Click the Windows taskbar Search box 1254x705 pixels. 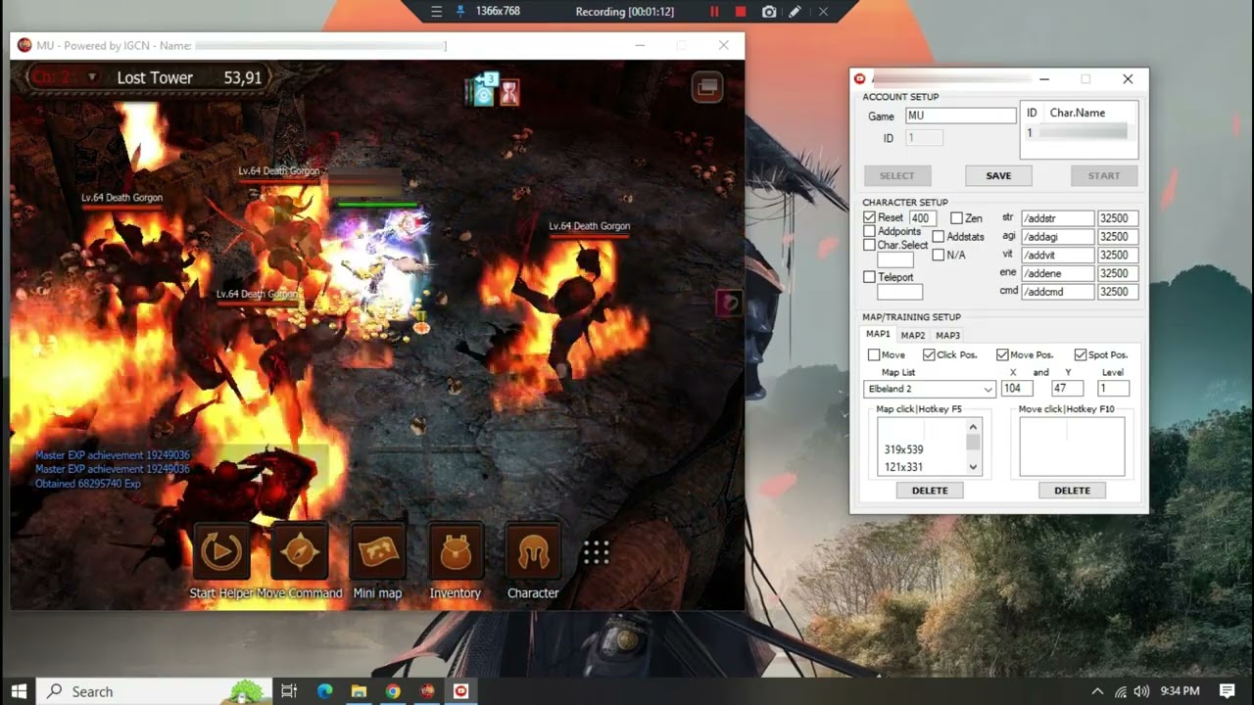click(x=155, y=691)
